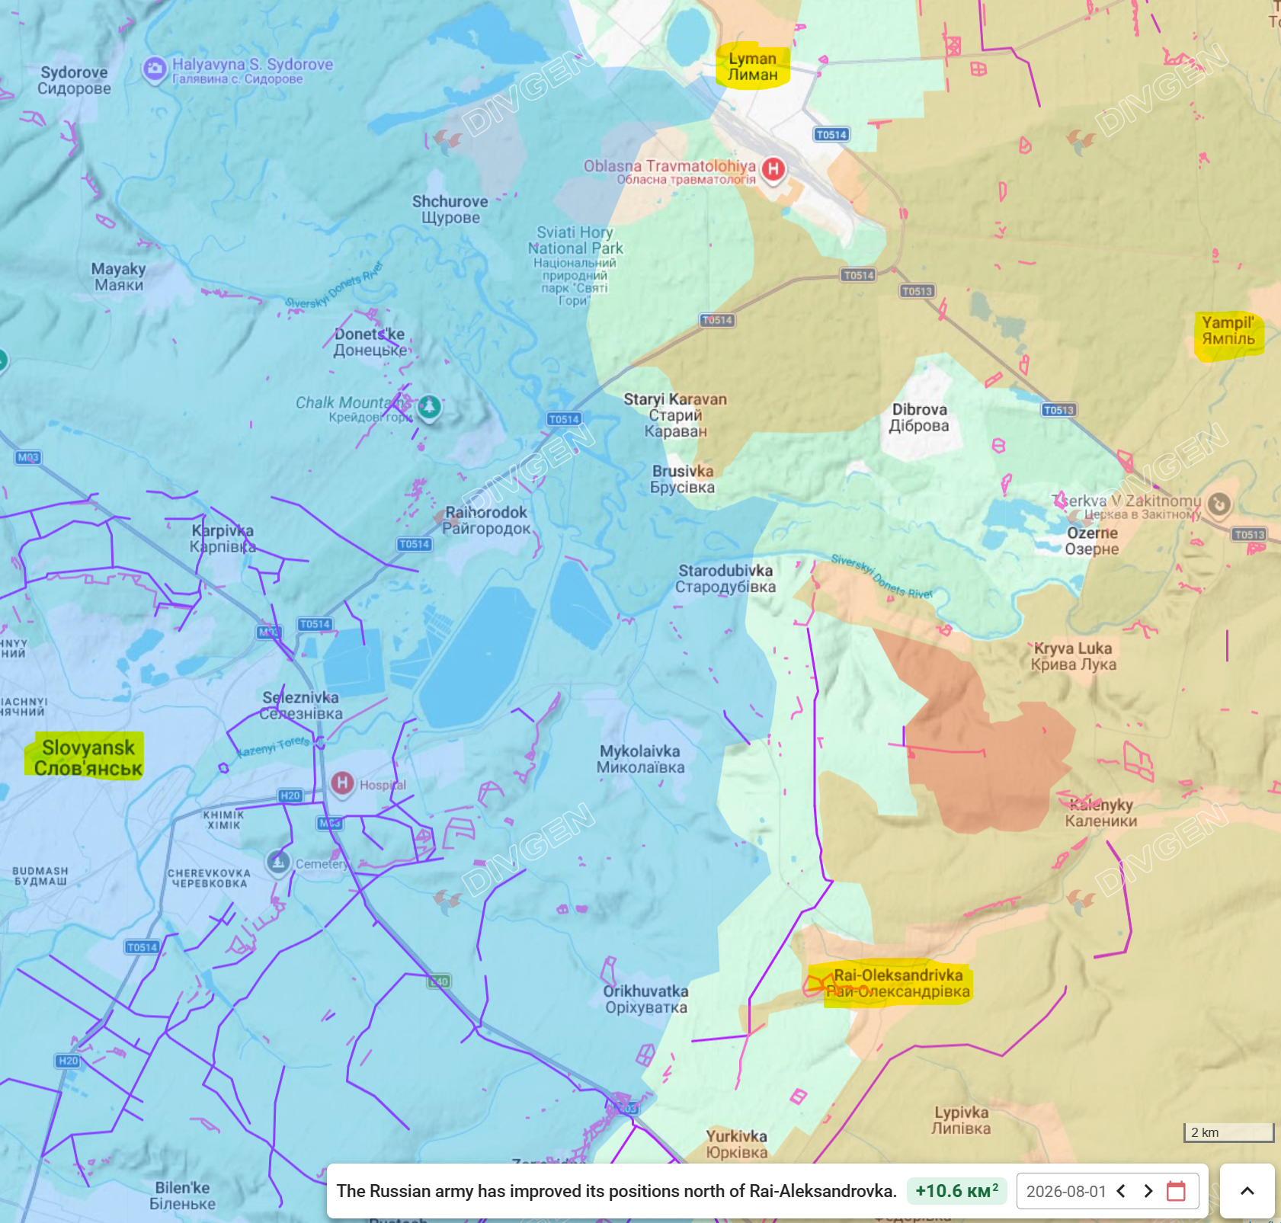This screenshot has height=1223, width=1281.
Task: Click the KHIMIK district label
Action: coord(223,820)
